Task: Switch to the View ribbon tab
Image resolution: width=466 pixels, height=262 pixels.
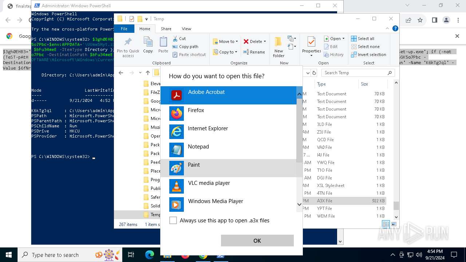Action: point(186,29)
